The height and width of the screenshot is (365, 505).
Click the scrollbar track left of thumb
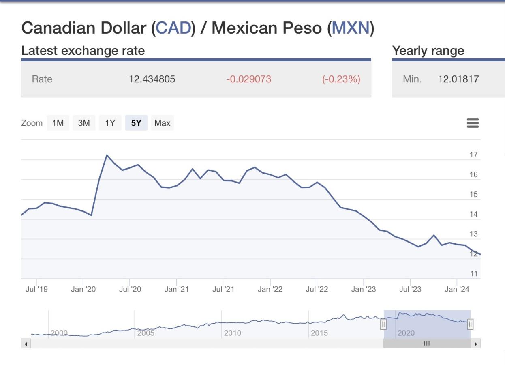203,344
